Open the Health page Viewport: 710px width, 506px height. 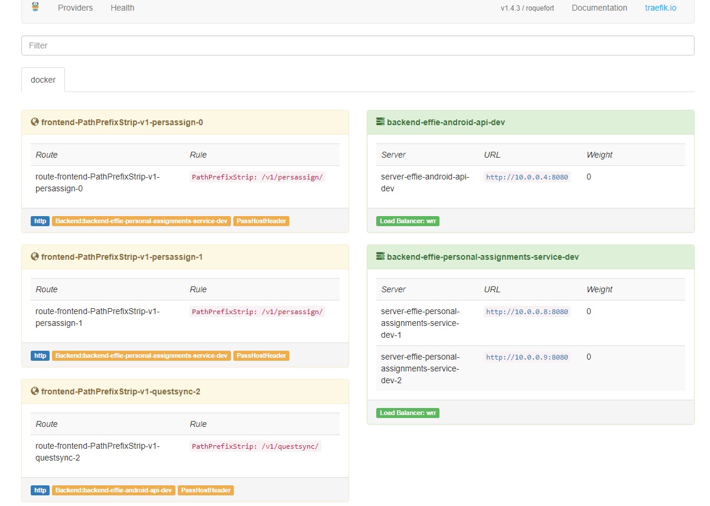[x=122, y=8]
